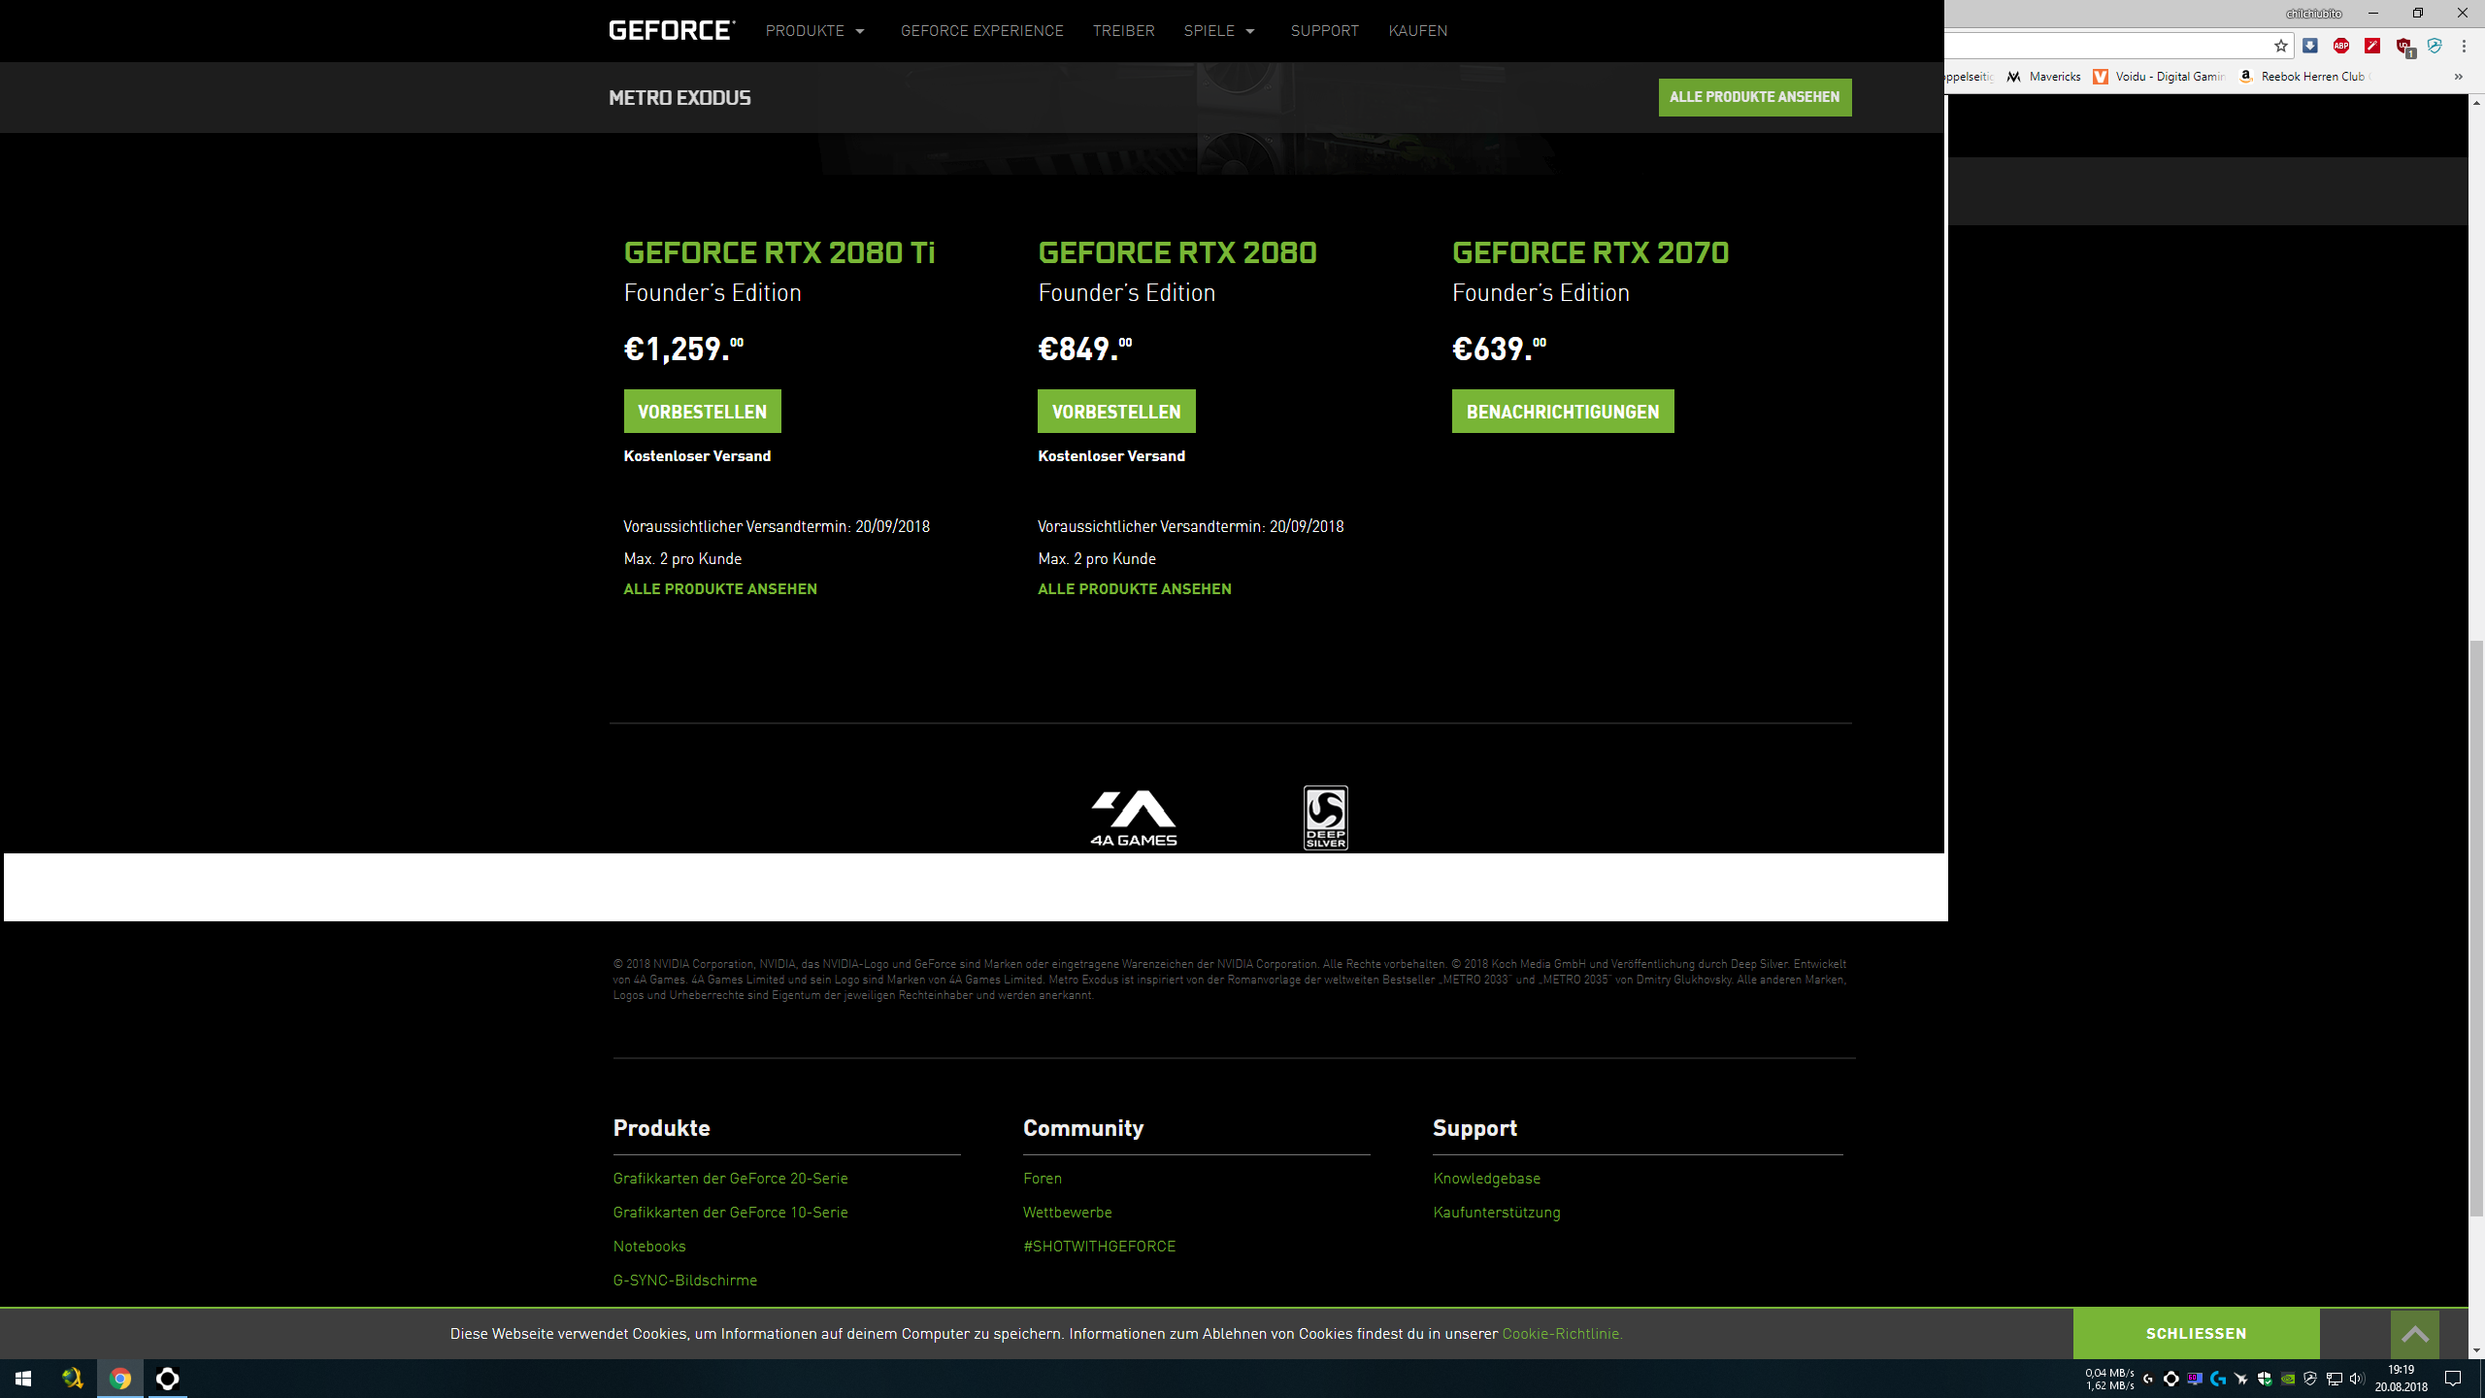2485x1398 pixels.
Task: Click the volume speaker tray icon
Action: coord(2357,1379)
